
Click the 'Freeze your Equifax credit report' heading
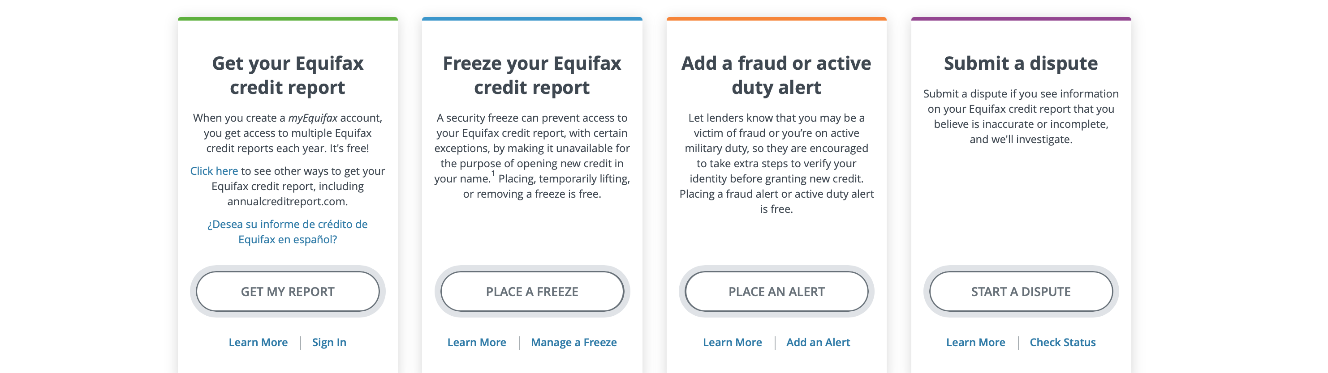(x=531, y=75)
